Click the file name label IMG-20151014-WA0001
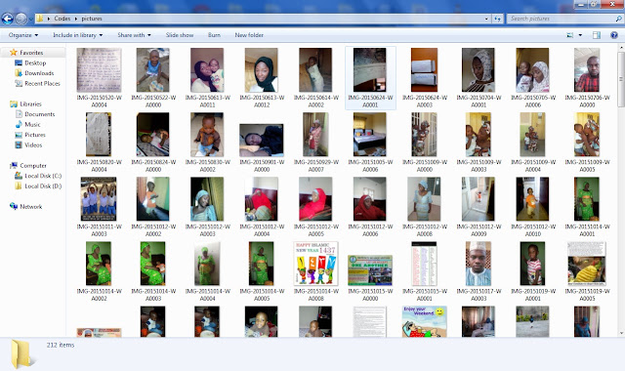Viewport: 625px width, 371px height. 587,230
